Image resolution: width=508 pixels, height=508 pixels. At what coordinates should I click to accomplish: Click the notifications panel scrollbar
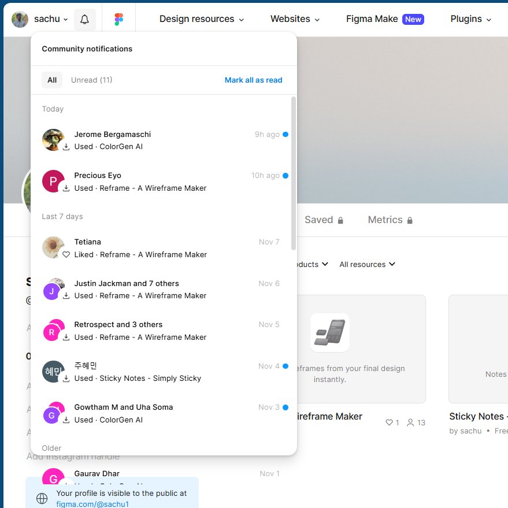(294, 173)
